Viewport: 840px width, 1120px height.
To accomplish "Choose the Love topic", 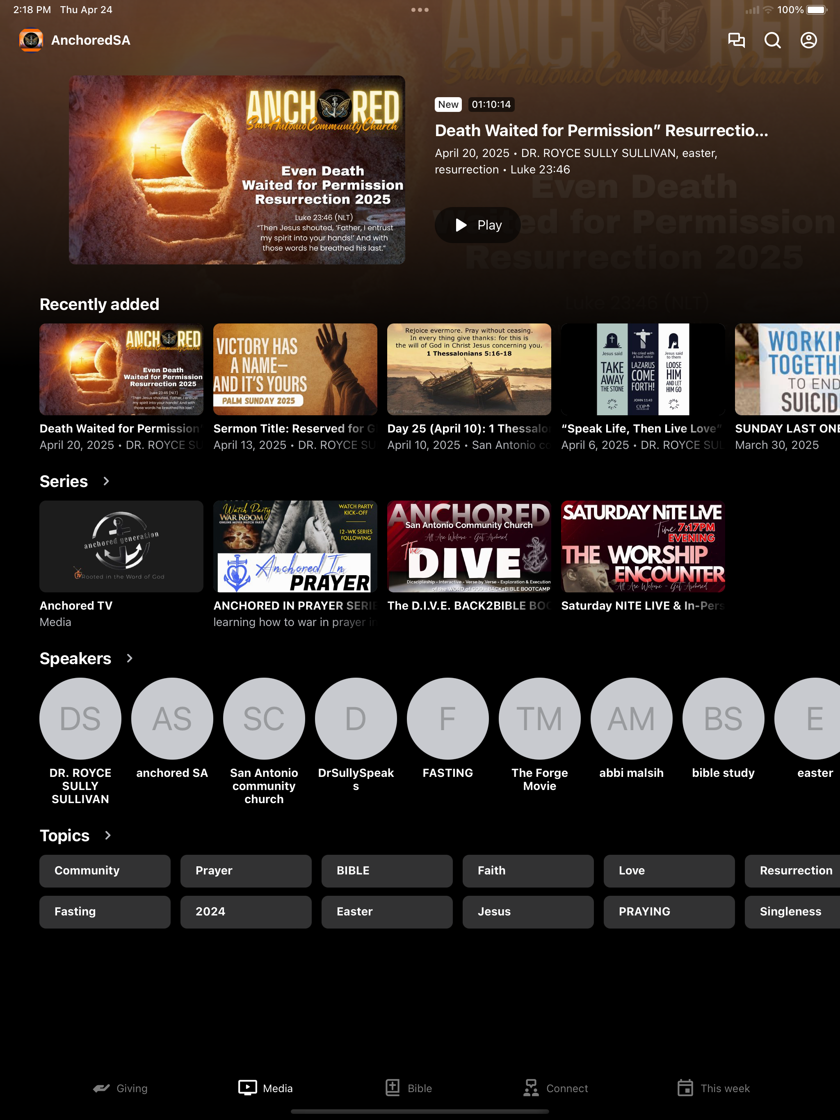I will [669, 871].
